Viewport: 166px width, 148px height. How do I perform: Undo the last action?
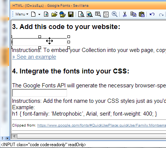tap(152, 14)
